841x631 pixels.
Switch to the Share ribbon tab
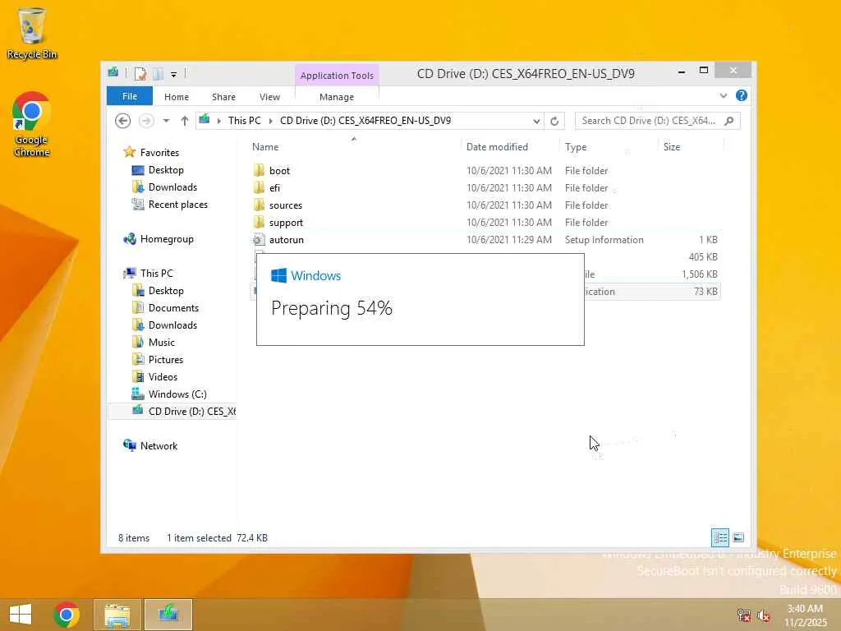pyautogui.click(x=223, y=97)
